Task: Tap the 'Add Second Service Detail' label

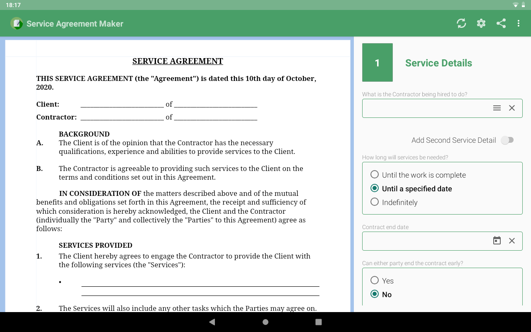Action: [x=454, y=140]
